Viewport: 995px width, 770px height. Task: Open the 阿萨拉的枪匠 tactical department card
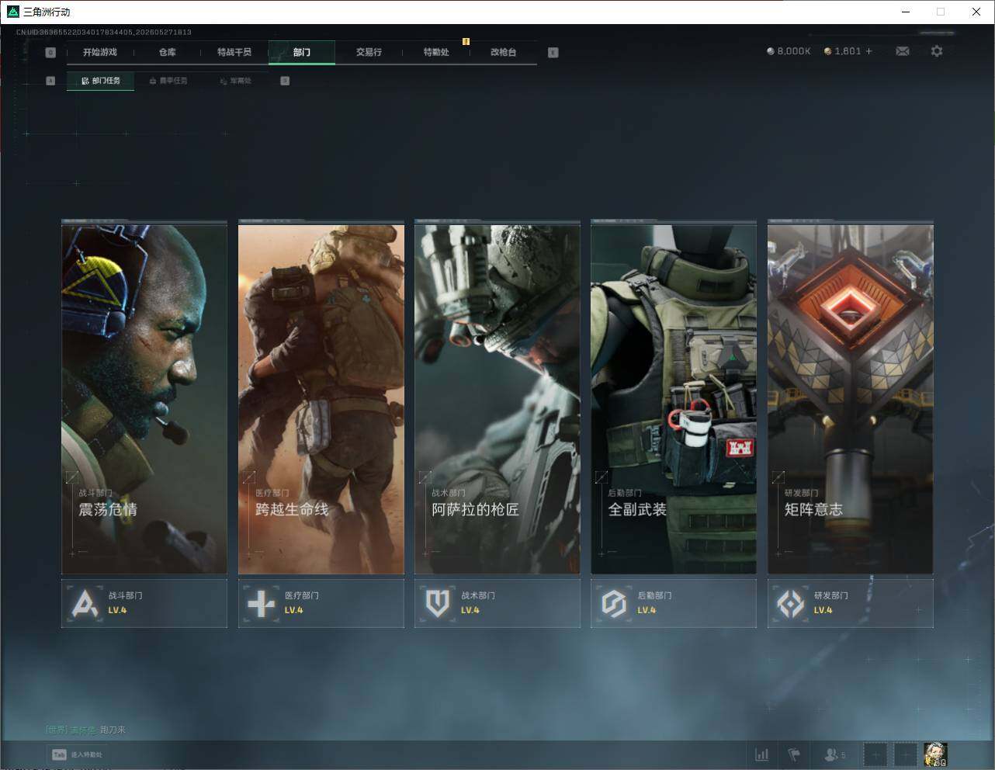click(x=497, y=398)
